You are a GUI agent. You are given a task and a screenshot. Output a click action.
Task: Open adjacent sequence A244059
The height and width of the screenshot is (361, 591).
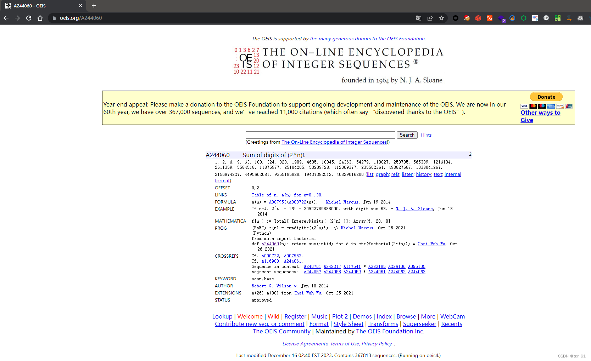352,272
